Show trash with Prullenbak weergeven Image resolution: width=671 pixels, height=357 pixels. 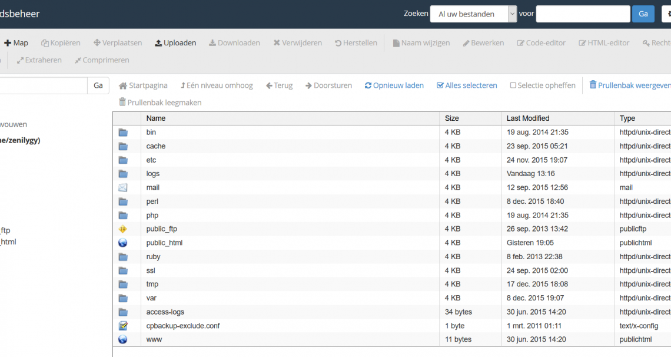click(x=630, y=85)
